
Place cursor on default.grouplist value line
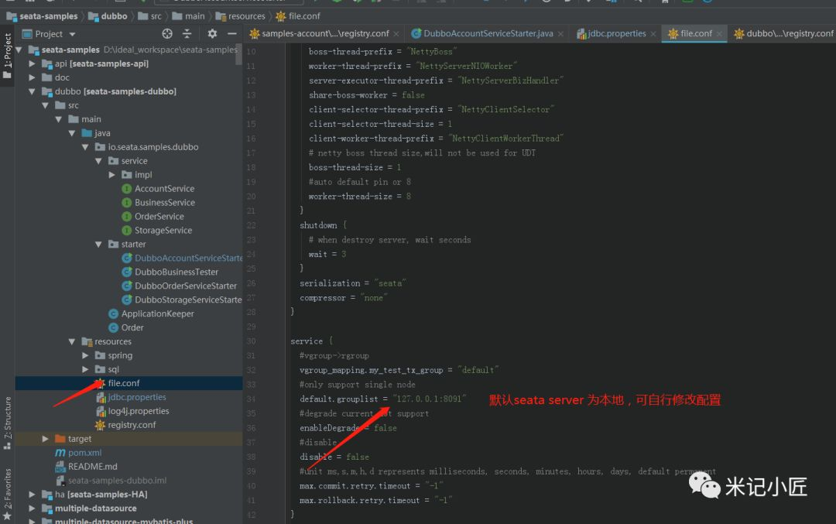(x=383, y=399)
